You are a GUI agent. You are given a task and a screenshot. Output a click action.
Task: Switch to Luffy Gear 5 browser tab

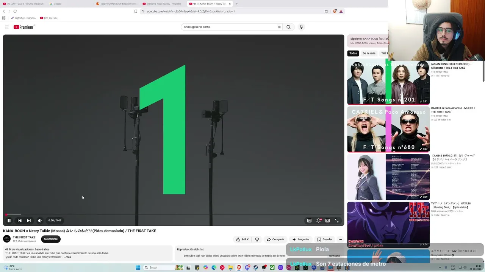pyautogui.click(x=23, y=4)
